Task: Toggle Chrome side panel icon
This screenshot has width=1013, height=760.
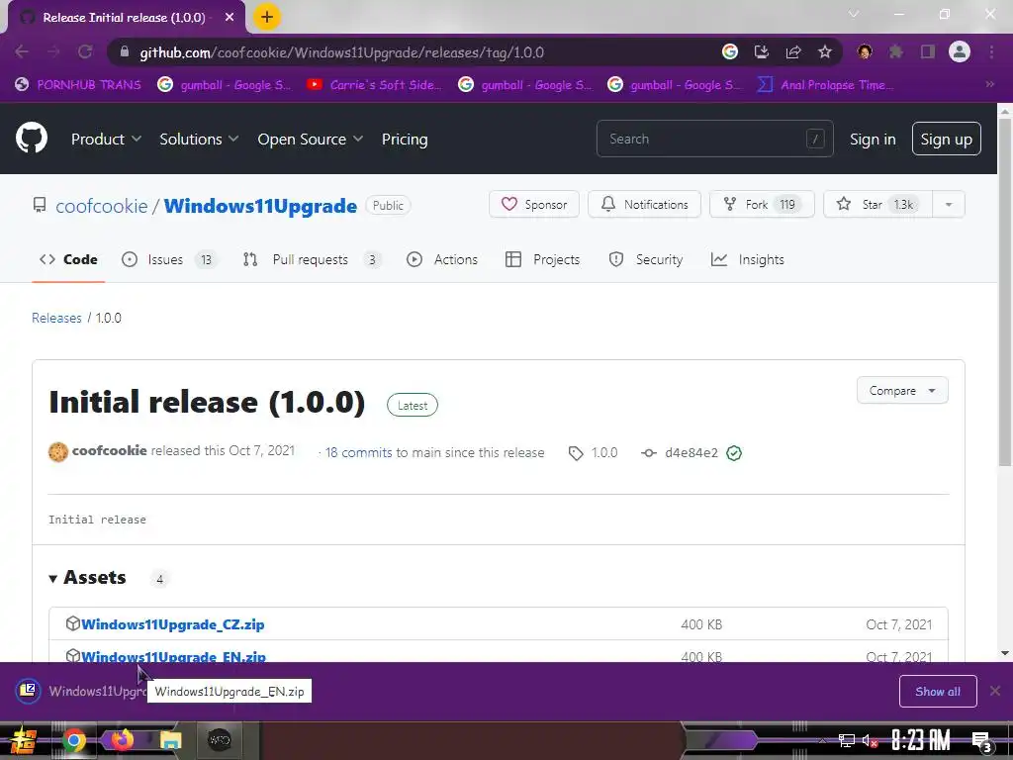Action: coord(928,51)
